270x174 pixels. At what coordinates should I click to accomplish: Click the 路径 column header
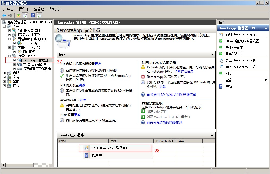(x=131, y=141)
